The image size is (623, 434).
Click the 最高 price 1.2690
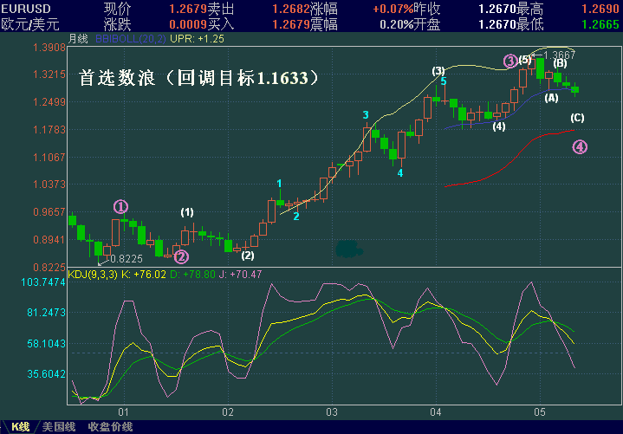[x=600, y=9]
